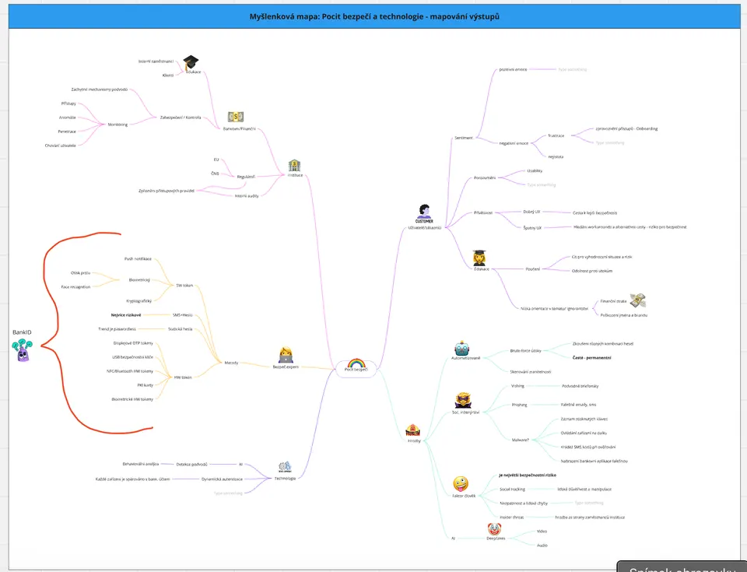Click the 'Face recognition' node
The height and width of the screenshot is (572, 747).
[75, 287]
